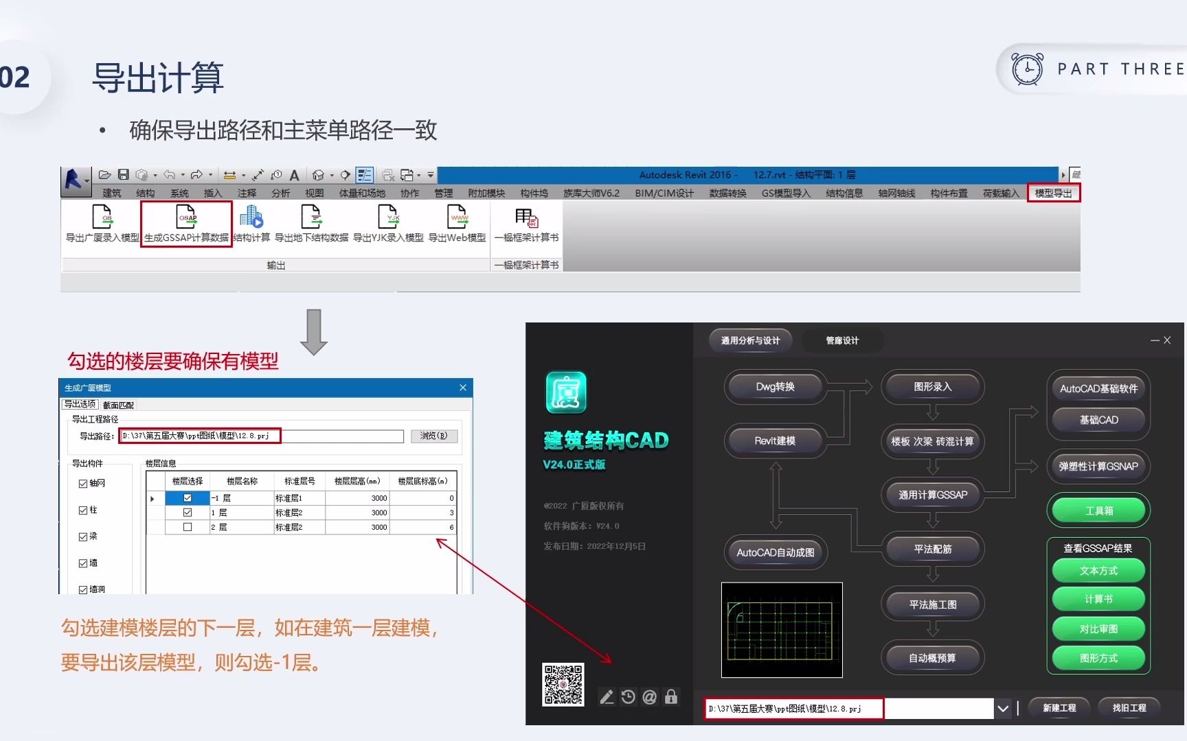Image resolution: width=1187 pixels, height=741 pixels.
Task: Toggle the 墙 component checkbox
Action: click(83, 563)
